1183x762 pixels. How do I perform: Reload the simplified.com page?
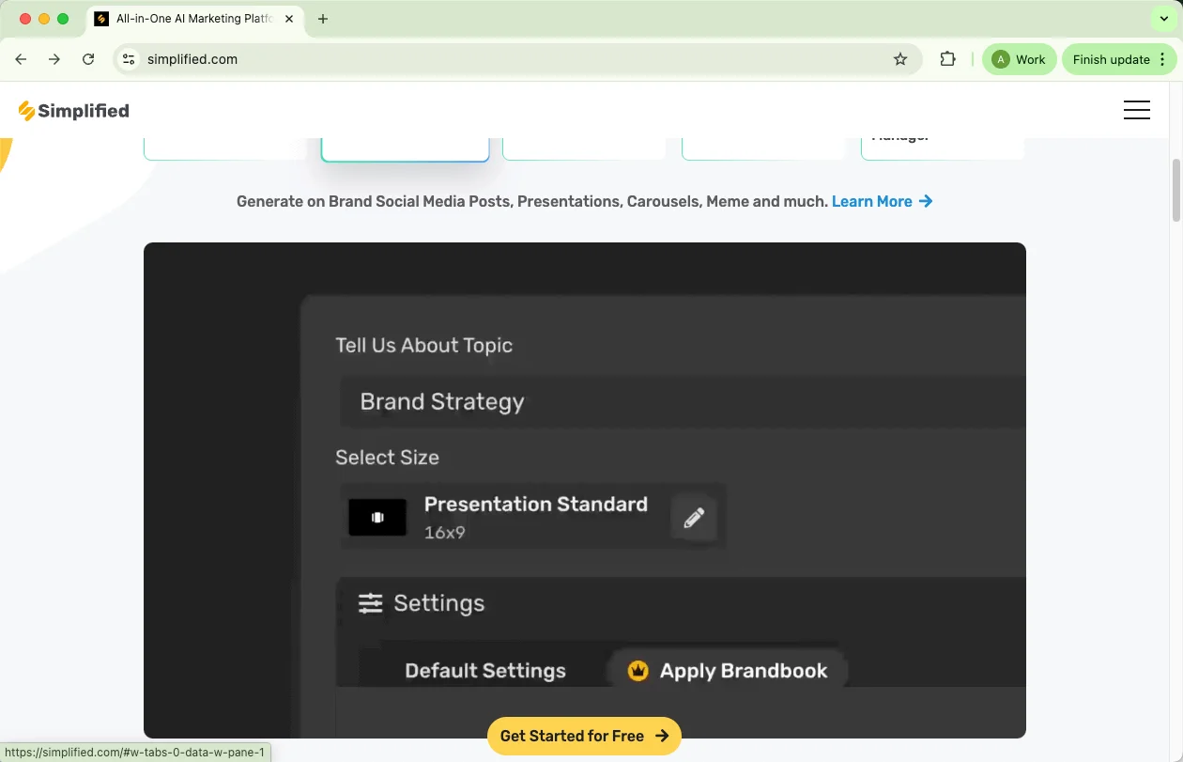(88, 59)
